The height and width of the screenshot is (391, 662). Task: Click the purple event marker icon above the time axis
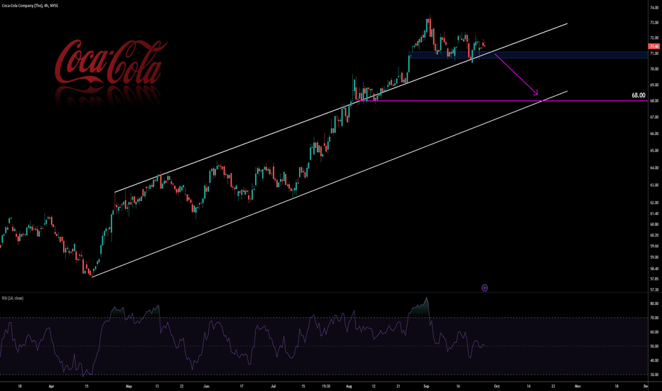[484, 288]
